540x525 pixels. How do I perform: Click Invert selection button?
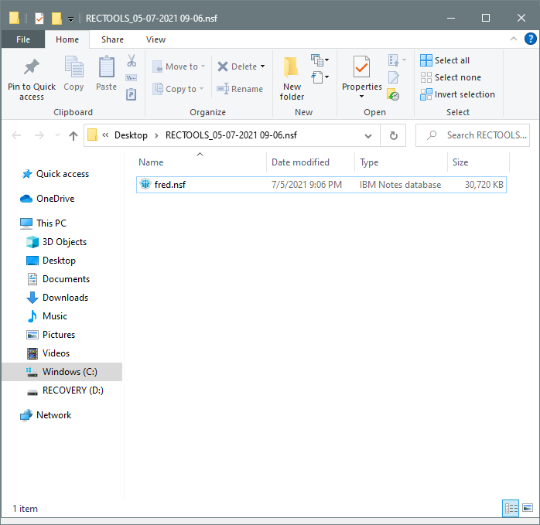(457, 94)
